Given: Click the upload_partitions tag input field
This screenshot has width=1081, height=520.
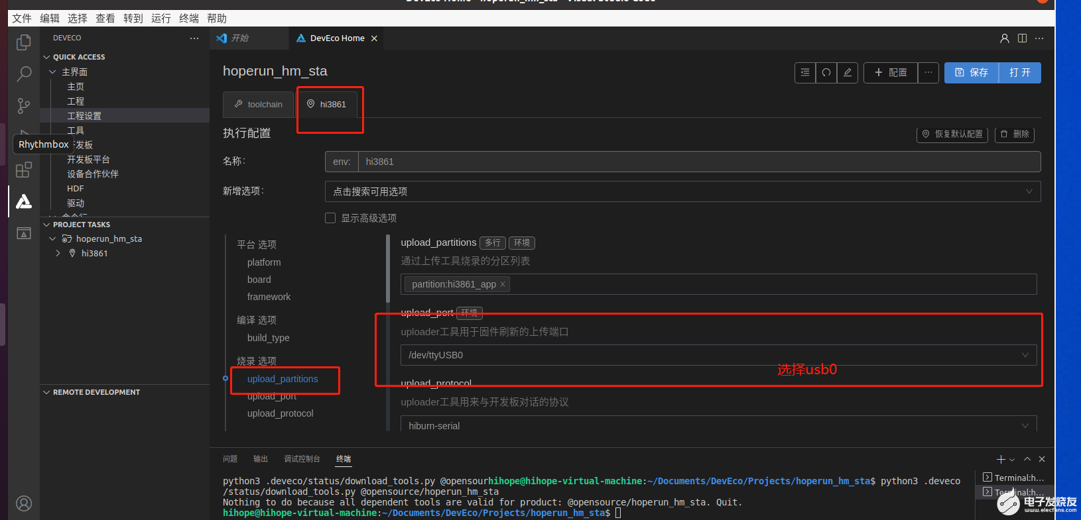Looking at the screenshot, I should 718,284.
